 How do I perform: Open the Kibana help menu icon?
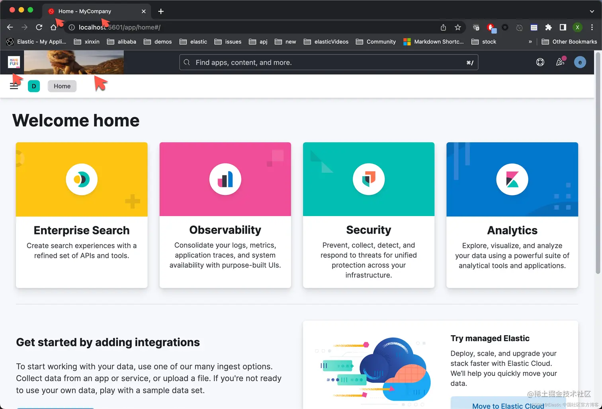[x=540, y=62]
